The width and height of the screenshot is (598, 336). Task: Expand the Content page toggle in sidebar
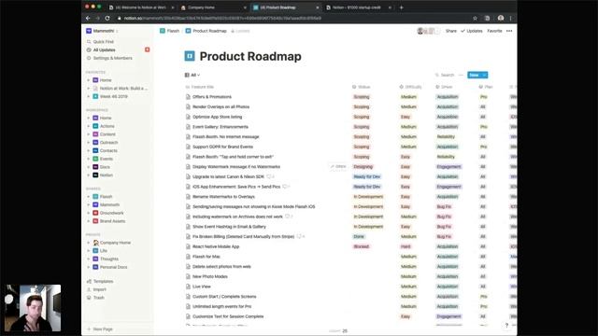[89, 134]
